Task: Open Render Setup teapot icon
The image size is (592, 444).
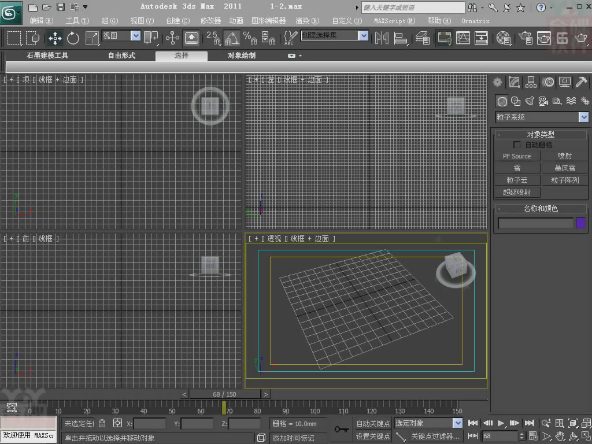Action: click(525, 38)
